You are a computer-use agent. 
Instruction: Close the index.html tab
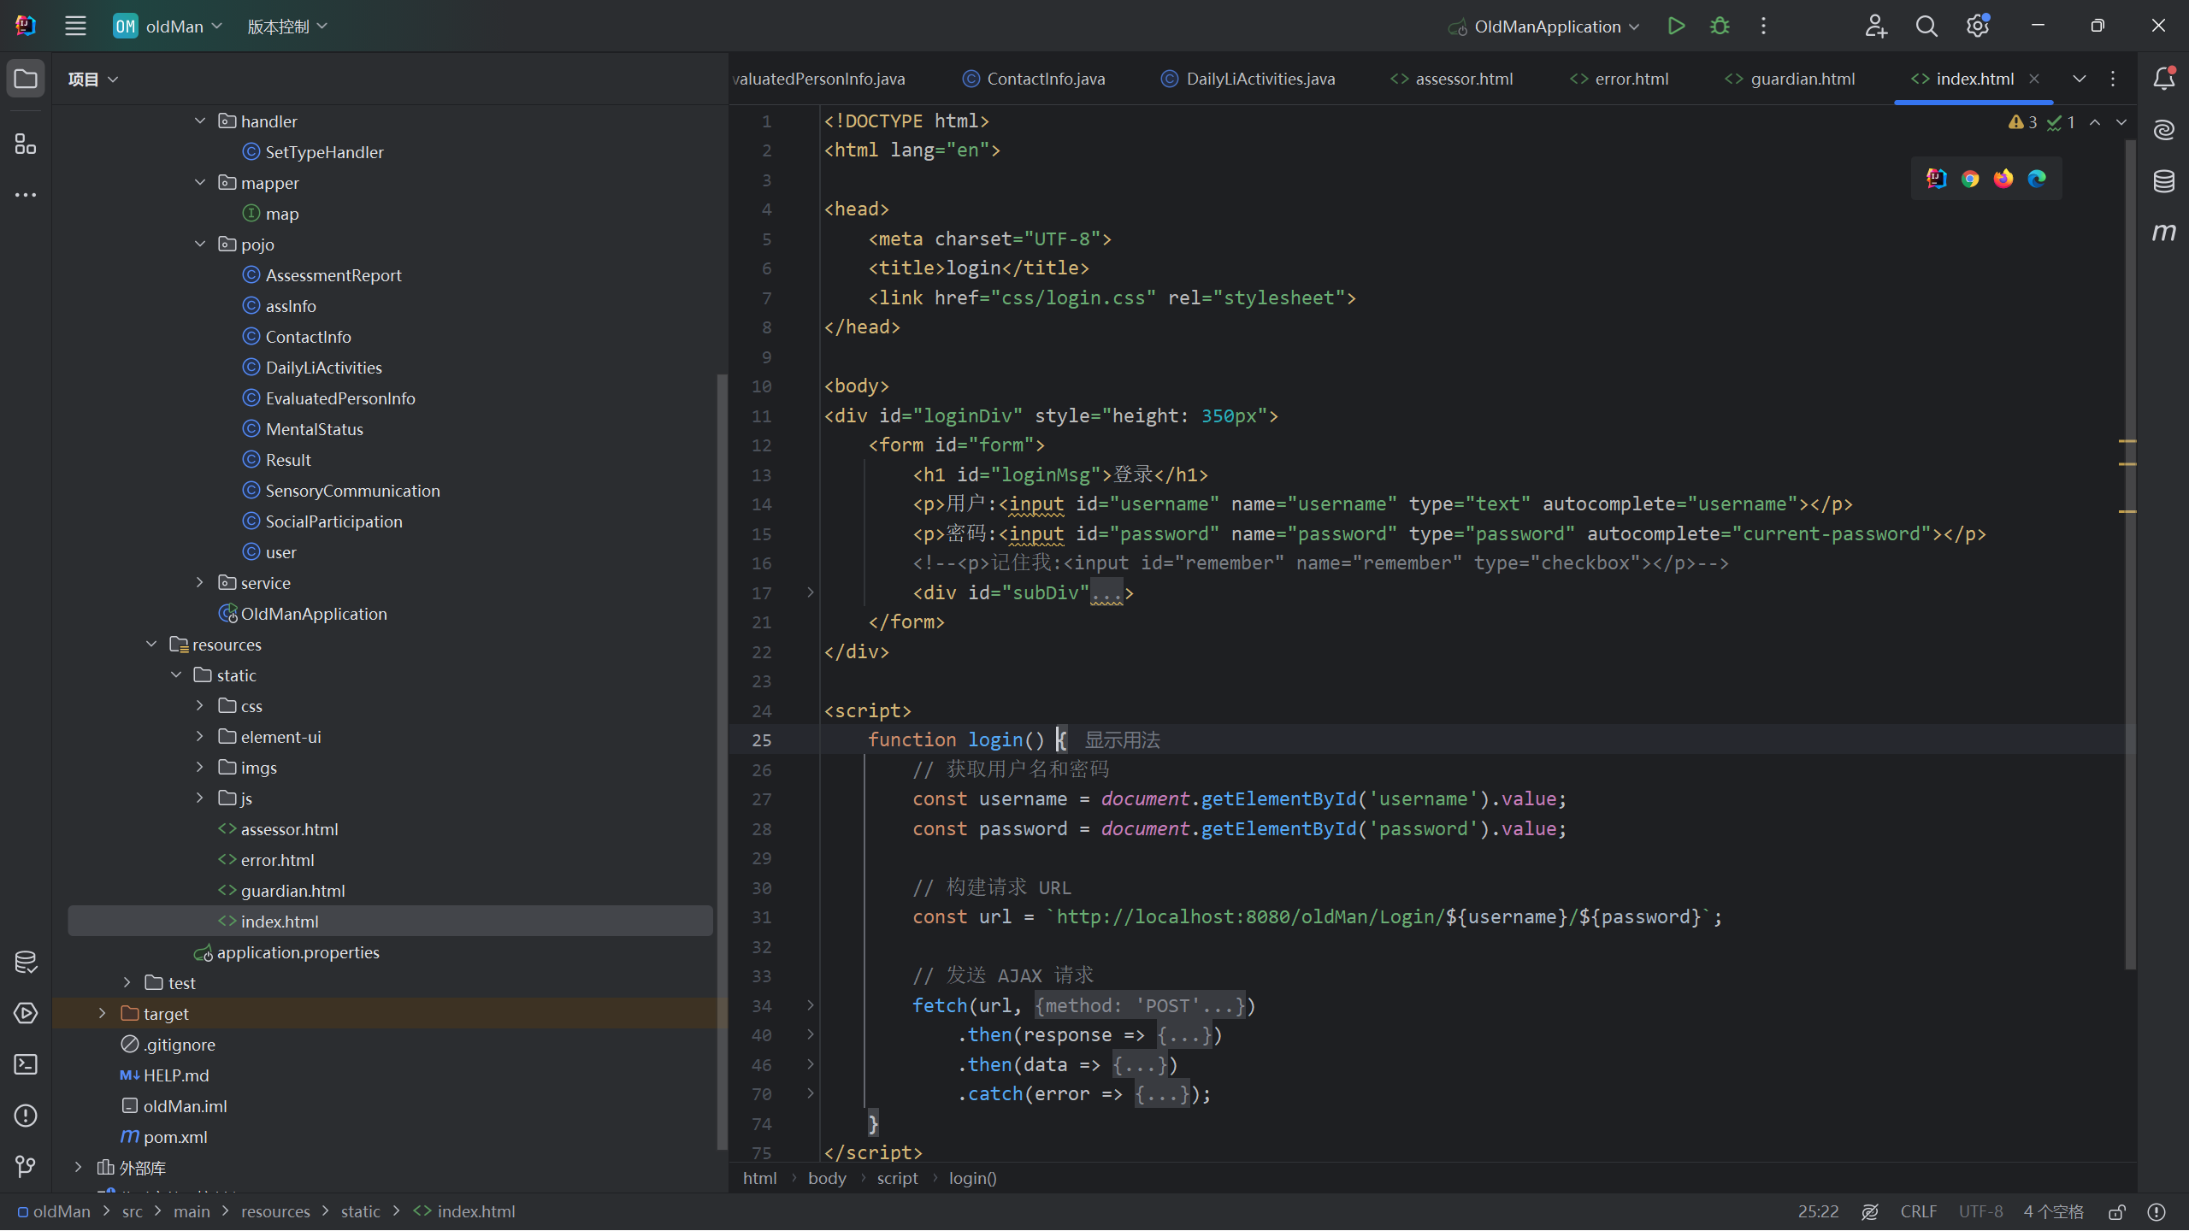pyautogui.click(x=2034, y=79)
